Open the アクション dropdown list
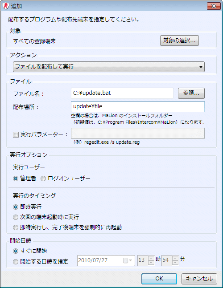 point(109,67)
